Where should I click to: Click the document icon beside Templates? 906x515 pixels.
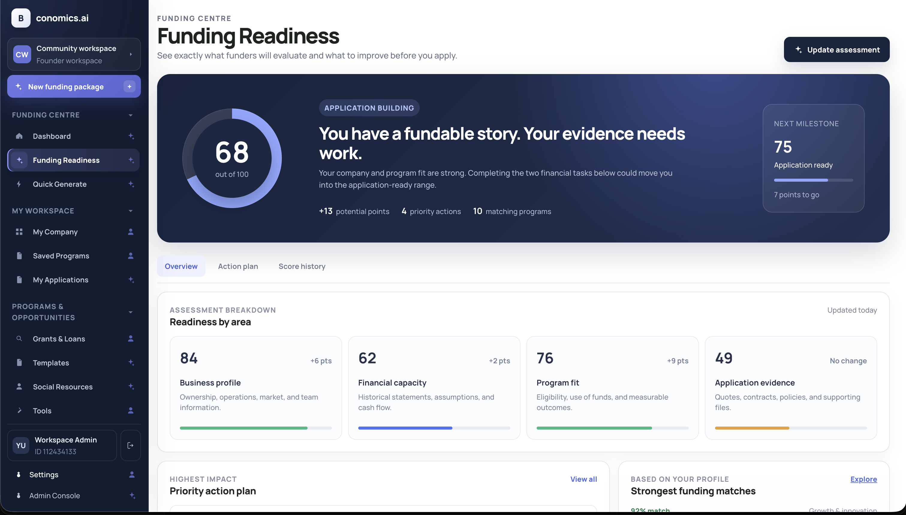(x=19, y=362)
